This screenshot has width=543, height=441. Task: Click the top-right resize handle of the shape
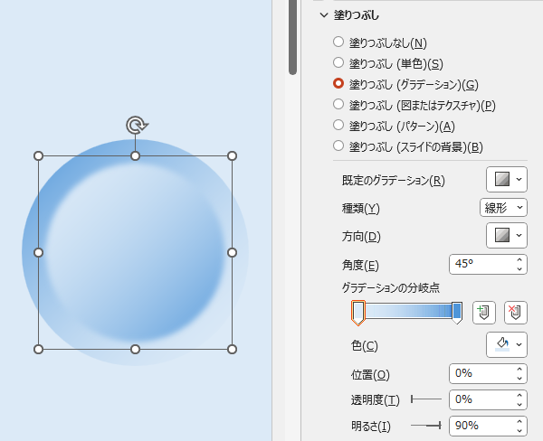(x=232, y=156)
